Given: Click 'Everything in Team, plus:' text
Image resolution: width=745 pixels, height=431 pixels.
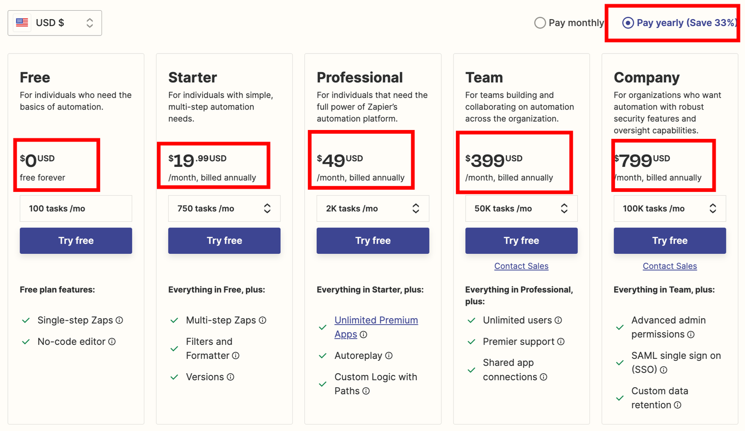Looking at the screenshot, I should pyautogui.click(x=664, y=289).
